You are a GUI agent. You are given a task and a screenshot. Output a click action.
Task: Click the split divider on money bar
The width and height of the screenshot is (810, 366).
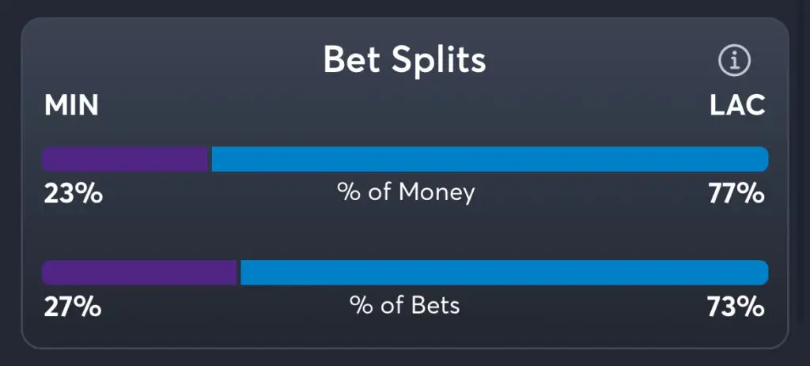[210, 159]
